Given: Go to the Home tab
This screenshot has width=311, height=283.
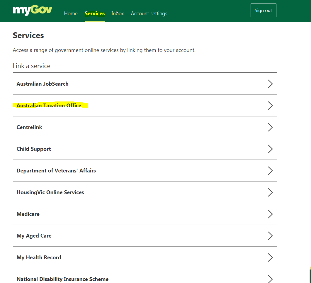Looking at the screenshot, I should coord(71,13).
